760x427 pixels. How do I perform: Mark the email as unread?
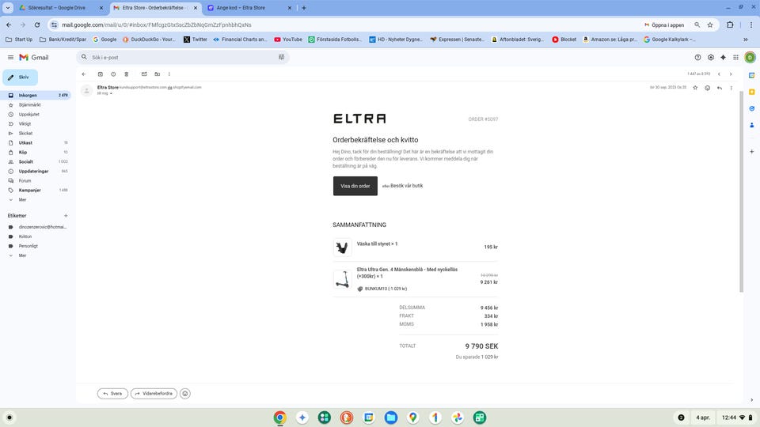[x=144, y=74]
